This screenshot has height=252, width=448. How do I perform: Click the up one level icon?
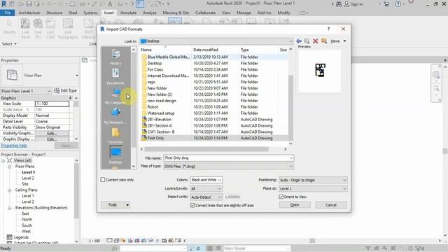(x=307, y=41)
